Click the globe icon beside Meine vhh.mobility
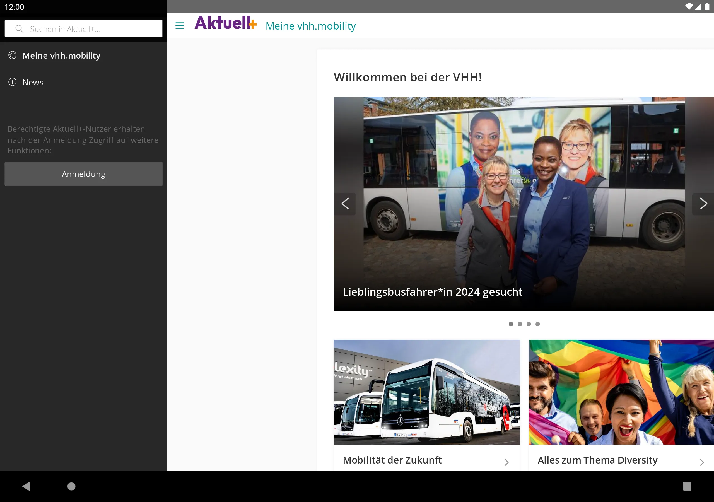This screenshot has width=714, height=502. 13,55
